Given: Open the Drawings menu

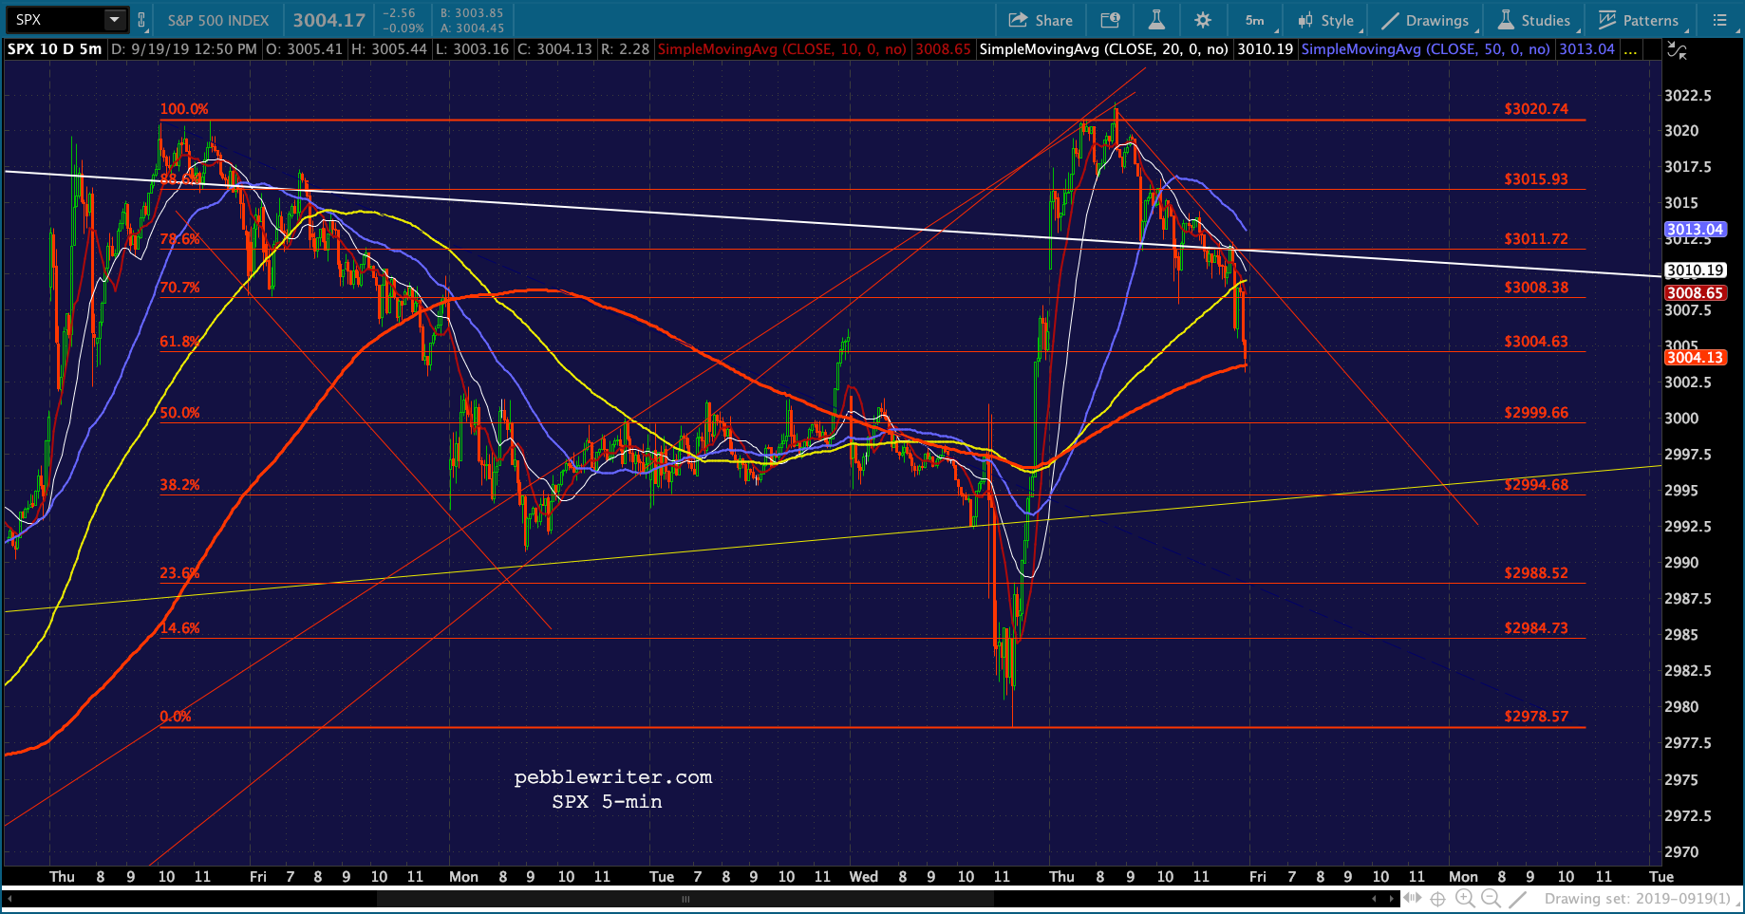Looking at the screenshot, I should 1425,20.
